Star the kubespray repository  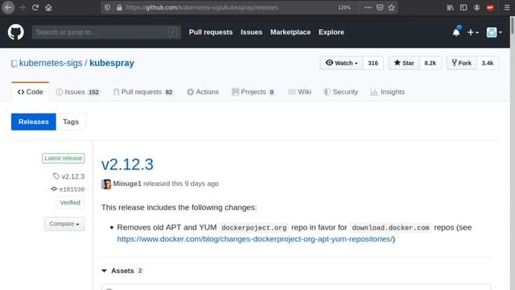click(x=404, y=63)
